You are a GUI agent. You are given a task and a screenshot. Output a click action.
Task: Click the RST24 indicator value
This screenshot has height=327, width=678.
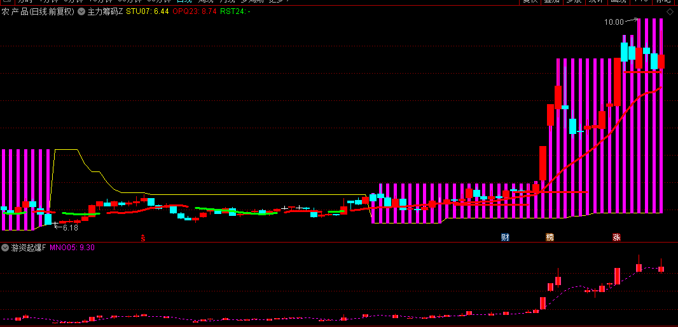pos(235,11)
